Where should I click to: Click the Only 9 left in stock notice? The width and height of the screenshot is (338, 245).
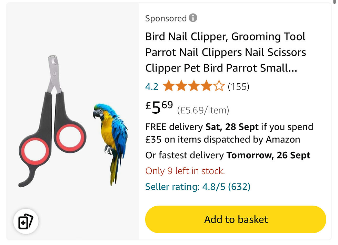[x=185, y=171]
